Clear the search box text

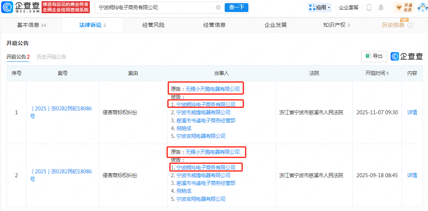coord(218,7)
